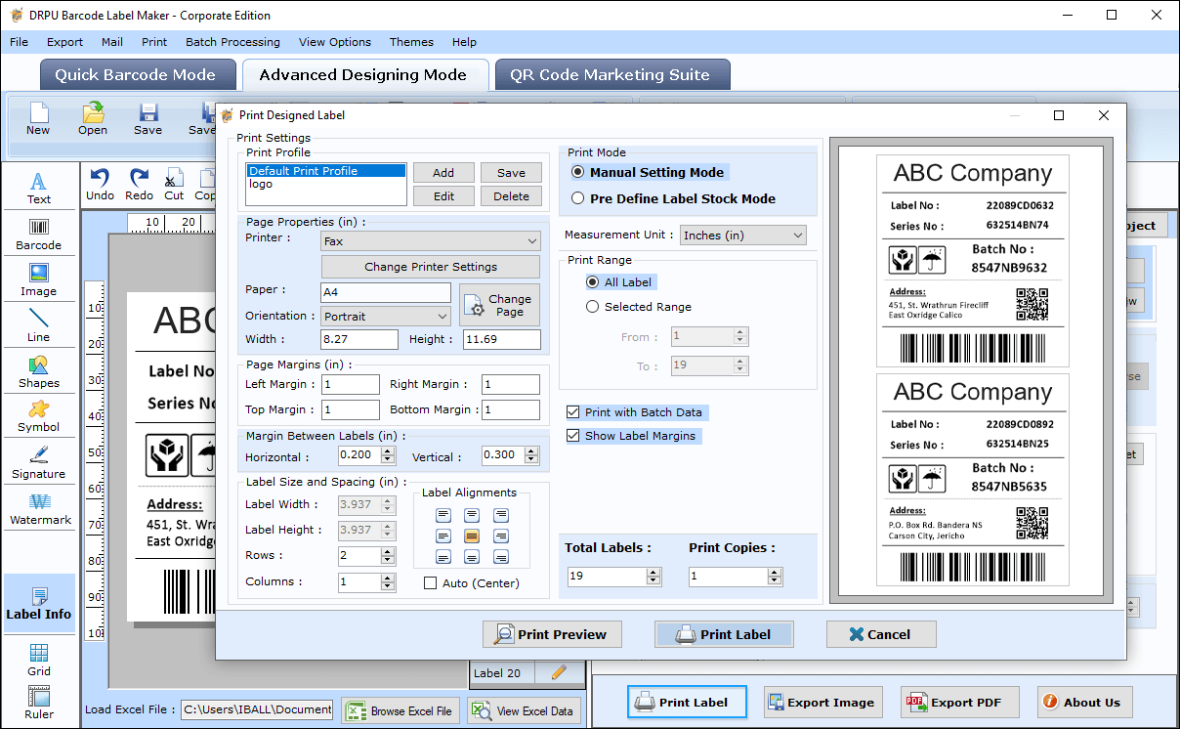The height and width of the screenshot is (729, 1180).
Task: Open the Printer dropdown showing Fax
Action: click(430, 240)
